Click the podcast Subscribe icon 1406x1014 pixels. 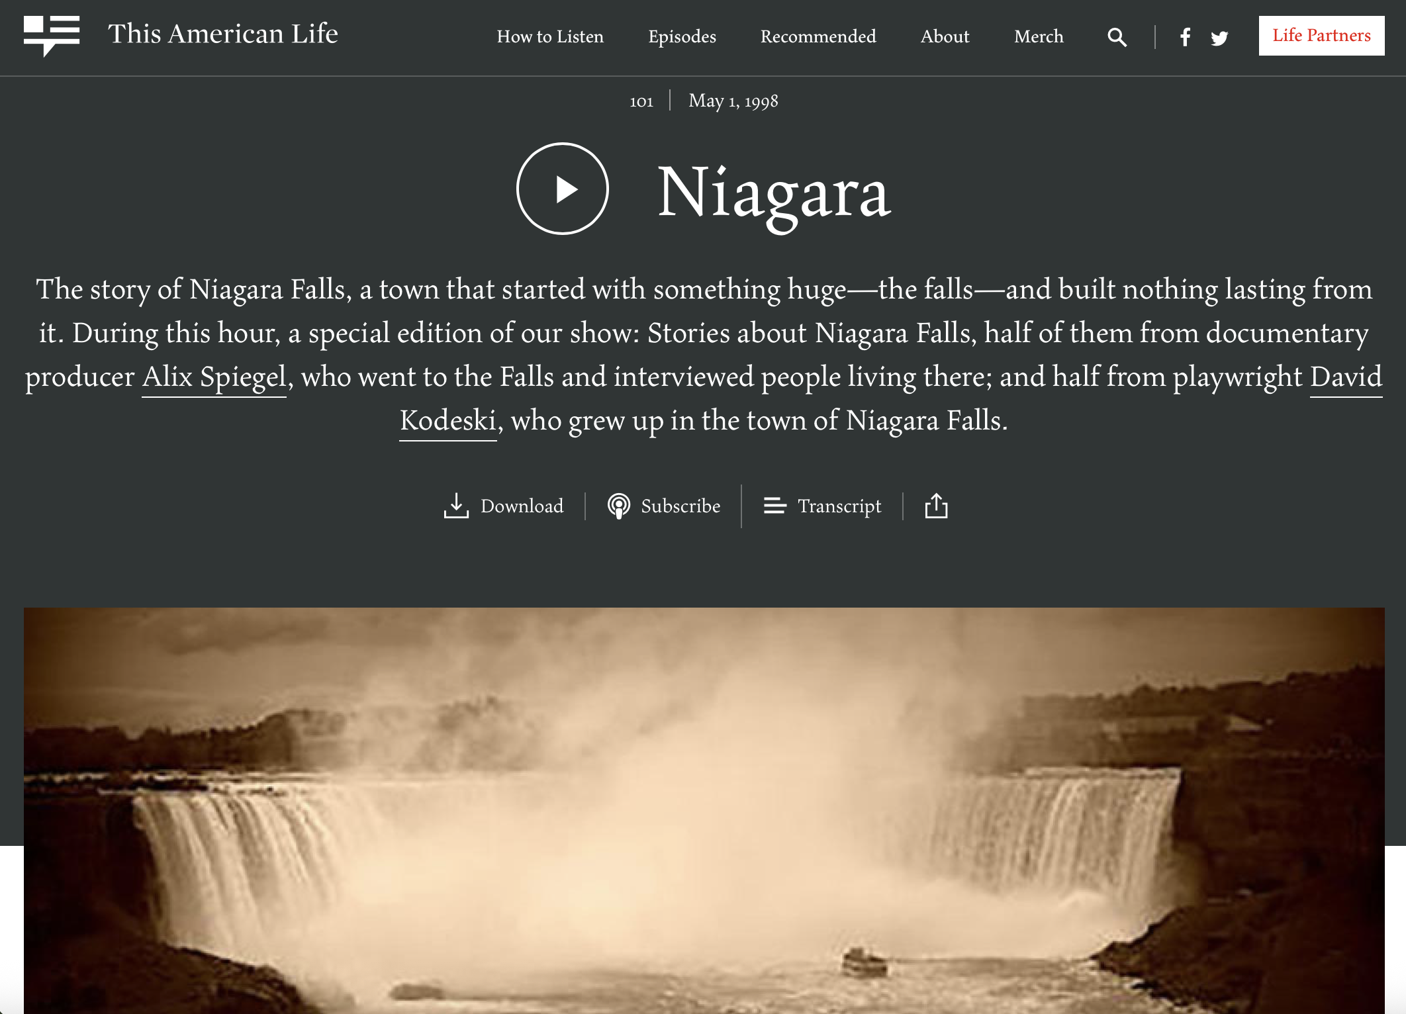618,506
